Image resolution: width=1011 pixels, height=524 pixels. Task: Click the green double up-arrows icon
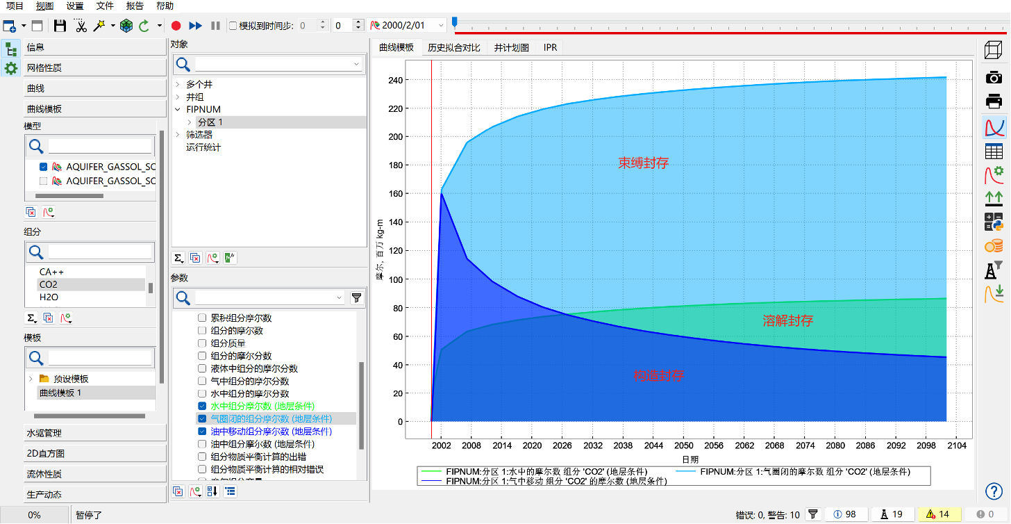point(994,199)
